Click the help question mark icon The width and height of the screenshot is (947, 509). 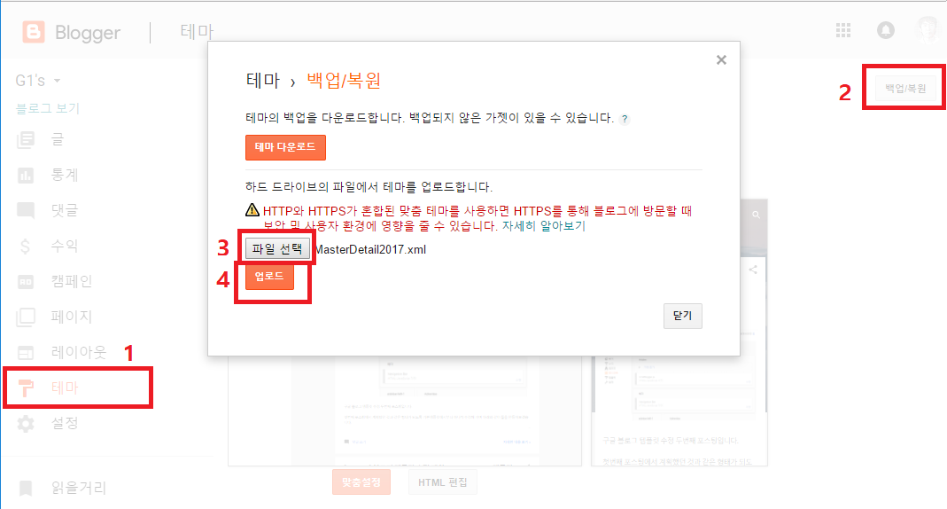tap(625, 119)
